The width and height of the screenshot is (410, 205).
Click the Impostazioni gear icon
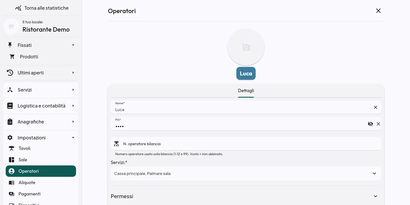click(10, 138)
